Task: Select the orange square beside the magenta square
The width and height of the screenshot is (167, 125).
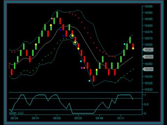Action: (84, 68)
